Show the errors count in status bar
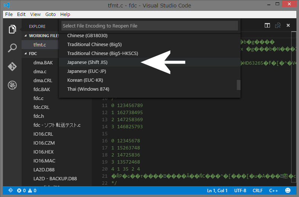The height and width of the screenshot is (197, 299). coord(21,191)
